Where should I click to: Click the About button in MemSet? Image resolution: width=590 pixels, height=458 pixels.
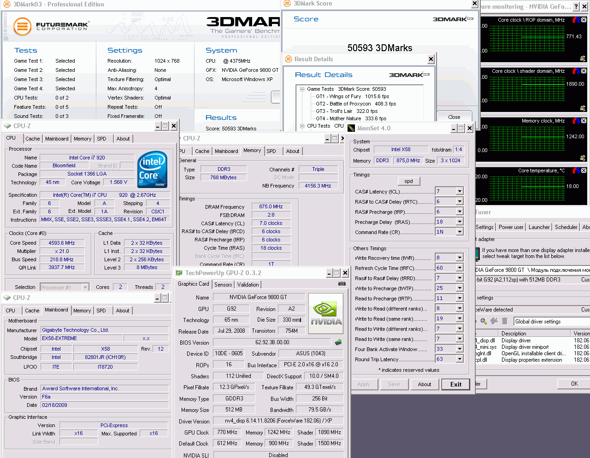[x=425, y=384]
